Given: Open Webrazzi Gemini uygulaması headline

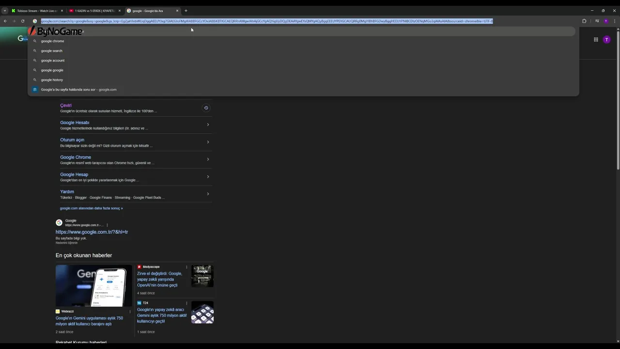Looking at the screenshot, I should [89, 321].
